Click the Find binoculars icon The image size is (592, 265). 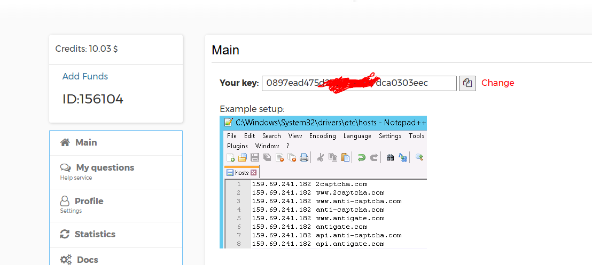[390, 157]
